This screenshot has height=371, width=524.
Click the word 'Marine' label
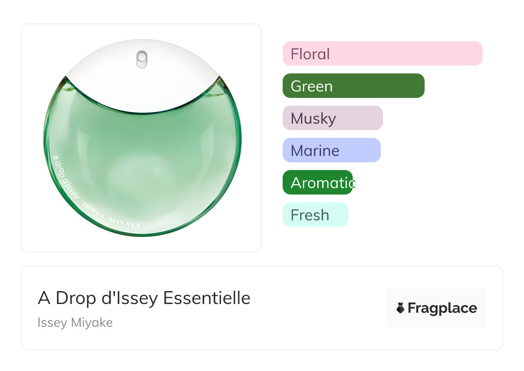[315, 151]
